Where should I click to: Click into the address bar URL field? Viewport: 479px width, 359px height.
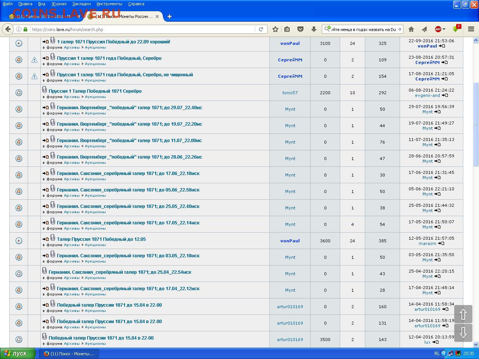coord(142,29)
